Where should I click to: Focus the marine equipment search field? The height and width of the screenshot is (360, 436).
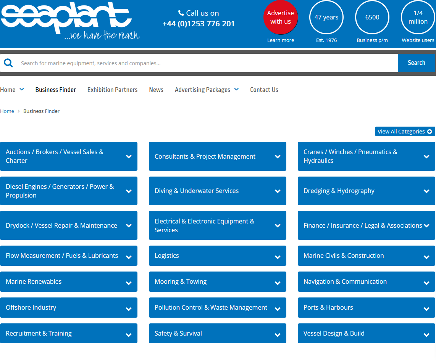207,63
